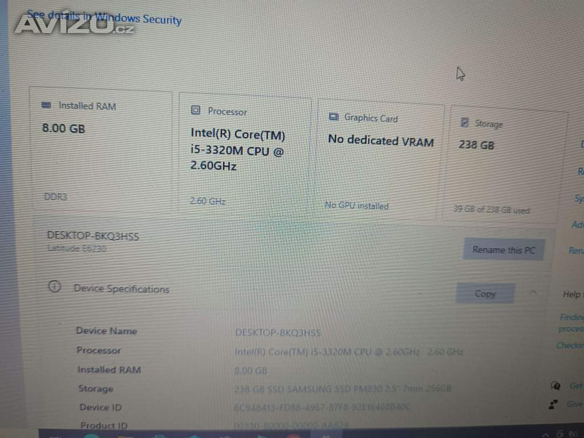The height and width of the screenshot is (438, 584).
Task: Click the Settings gear on the taskbar
Action: (326, 435)
